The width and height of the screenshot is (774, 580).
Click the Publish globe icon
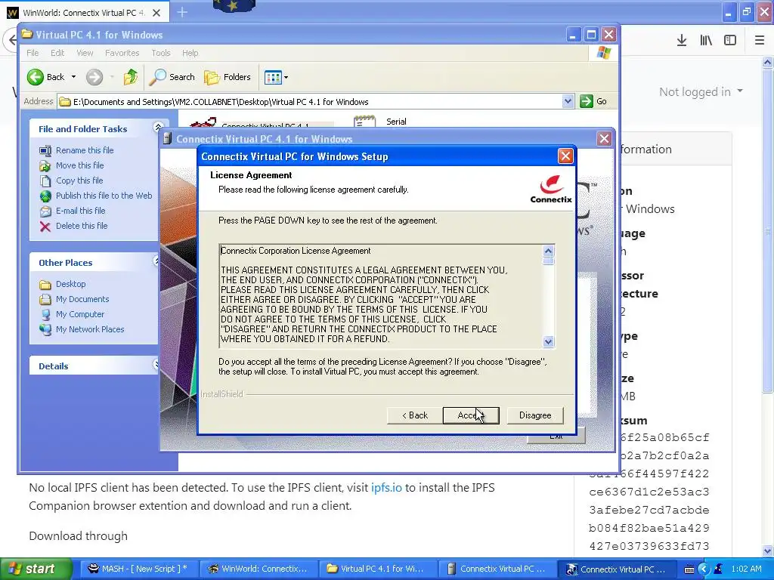45,196
